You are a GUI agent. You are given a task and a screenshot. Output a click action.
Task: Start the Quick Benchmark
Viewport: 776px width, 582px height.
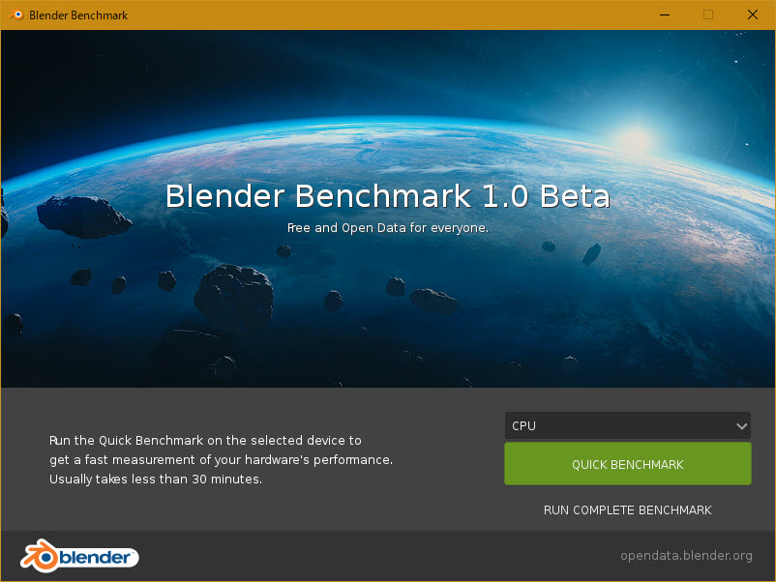(628, 464)
